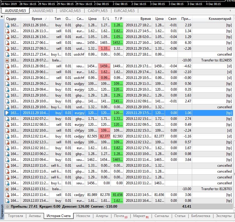Click order icon of cadjpy buy row at 82.505
Screen dimensions: 235x222
[x=7, y=137]
